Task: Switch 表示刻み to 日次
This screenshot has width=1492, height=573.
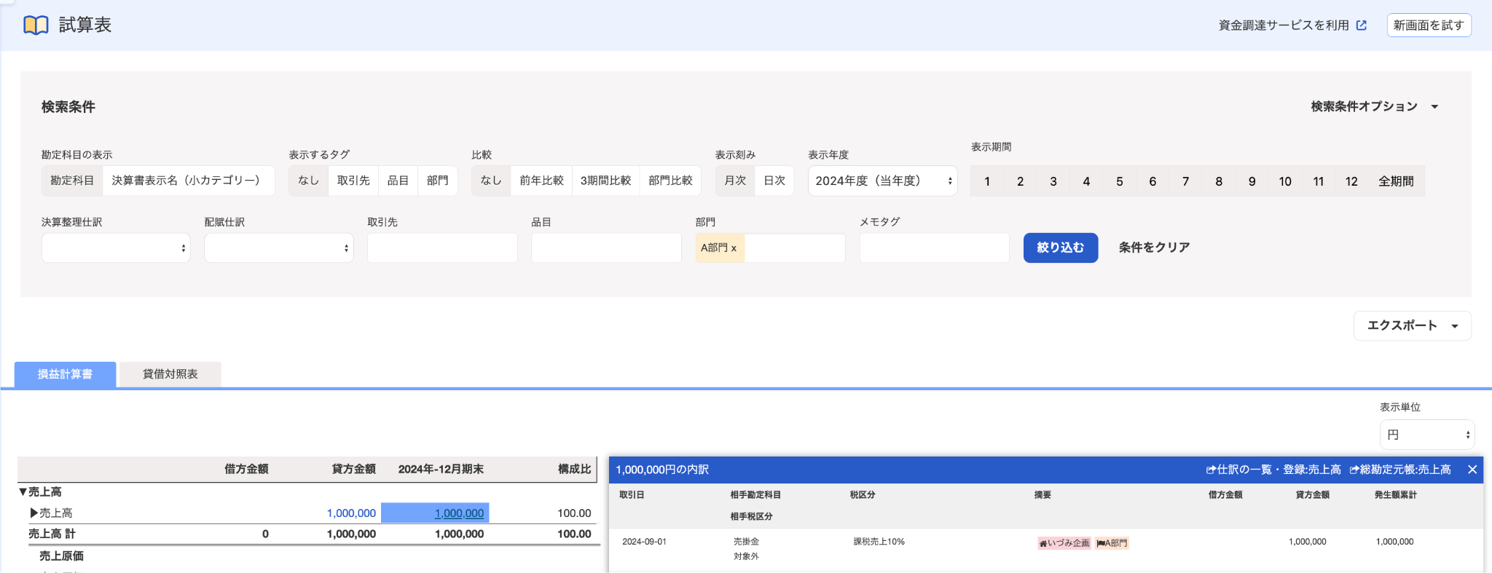Action: tap(774, 181)
